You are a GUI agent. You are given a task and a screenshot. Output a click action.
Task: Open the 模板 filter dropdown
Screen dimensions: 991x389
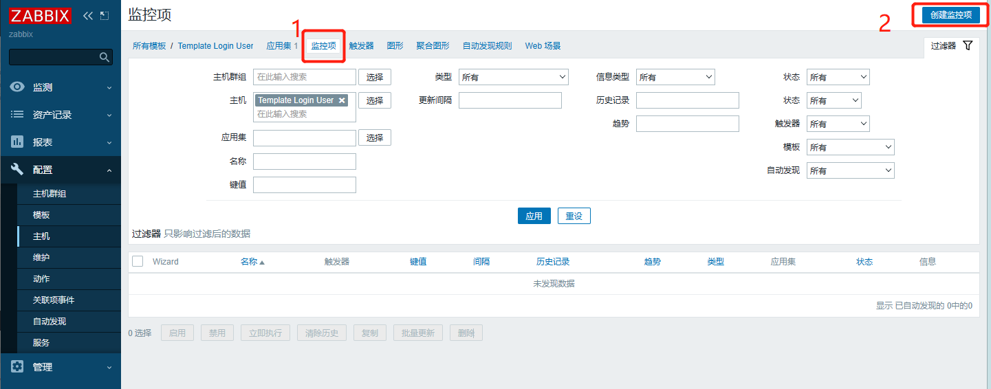850,147
